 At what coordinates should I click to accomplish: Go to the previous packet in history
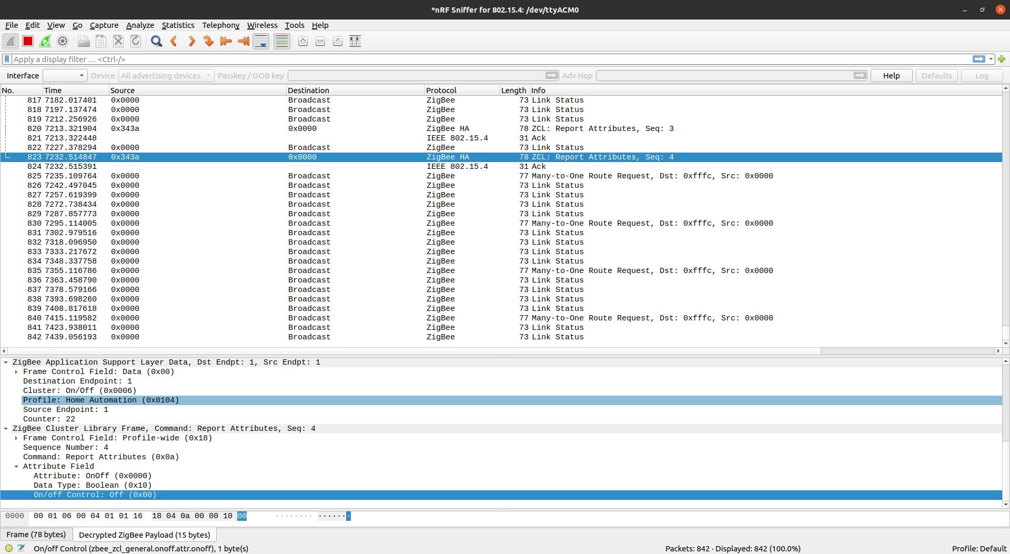tap(174, 41)
